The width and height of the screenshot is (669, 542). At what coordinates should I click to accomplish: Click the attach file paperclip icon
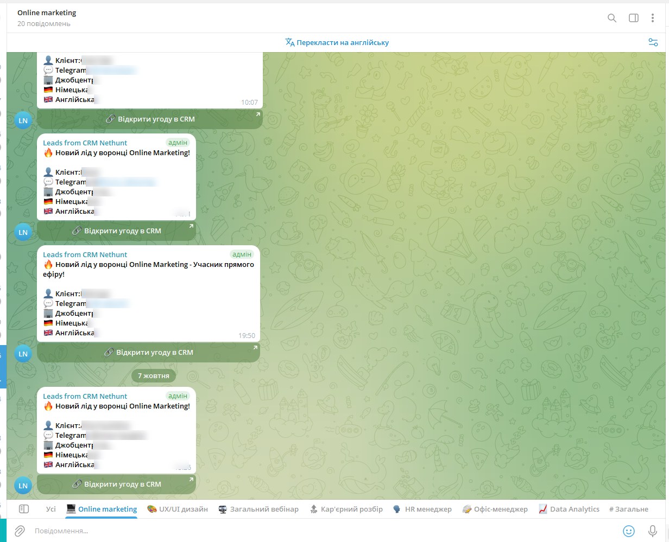(x=20, y=531)
